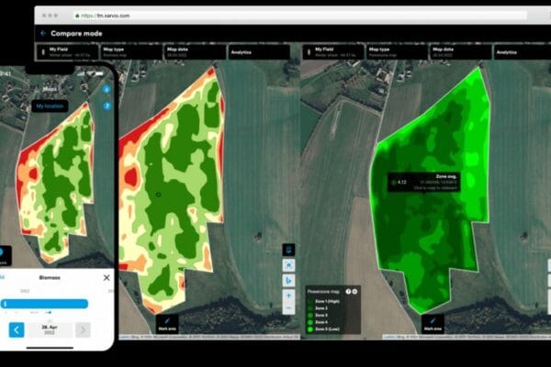
Task: Close the Biomass panel on phone
Action: pyautogui.click(x=107, y=278)
